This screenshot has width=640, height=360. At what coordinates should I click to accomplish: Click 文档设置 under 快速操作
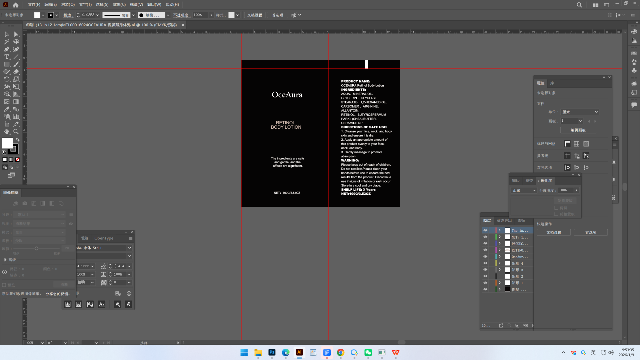pyautogui.click(x=554, y=232)
